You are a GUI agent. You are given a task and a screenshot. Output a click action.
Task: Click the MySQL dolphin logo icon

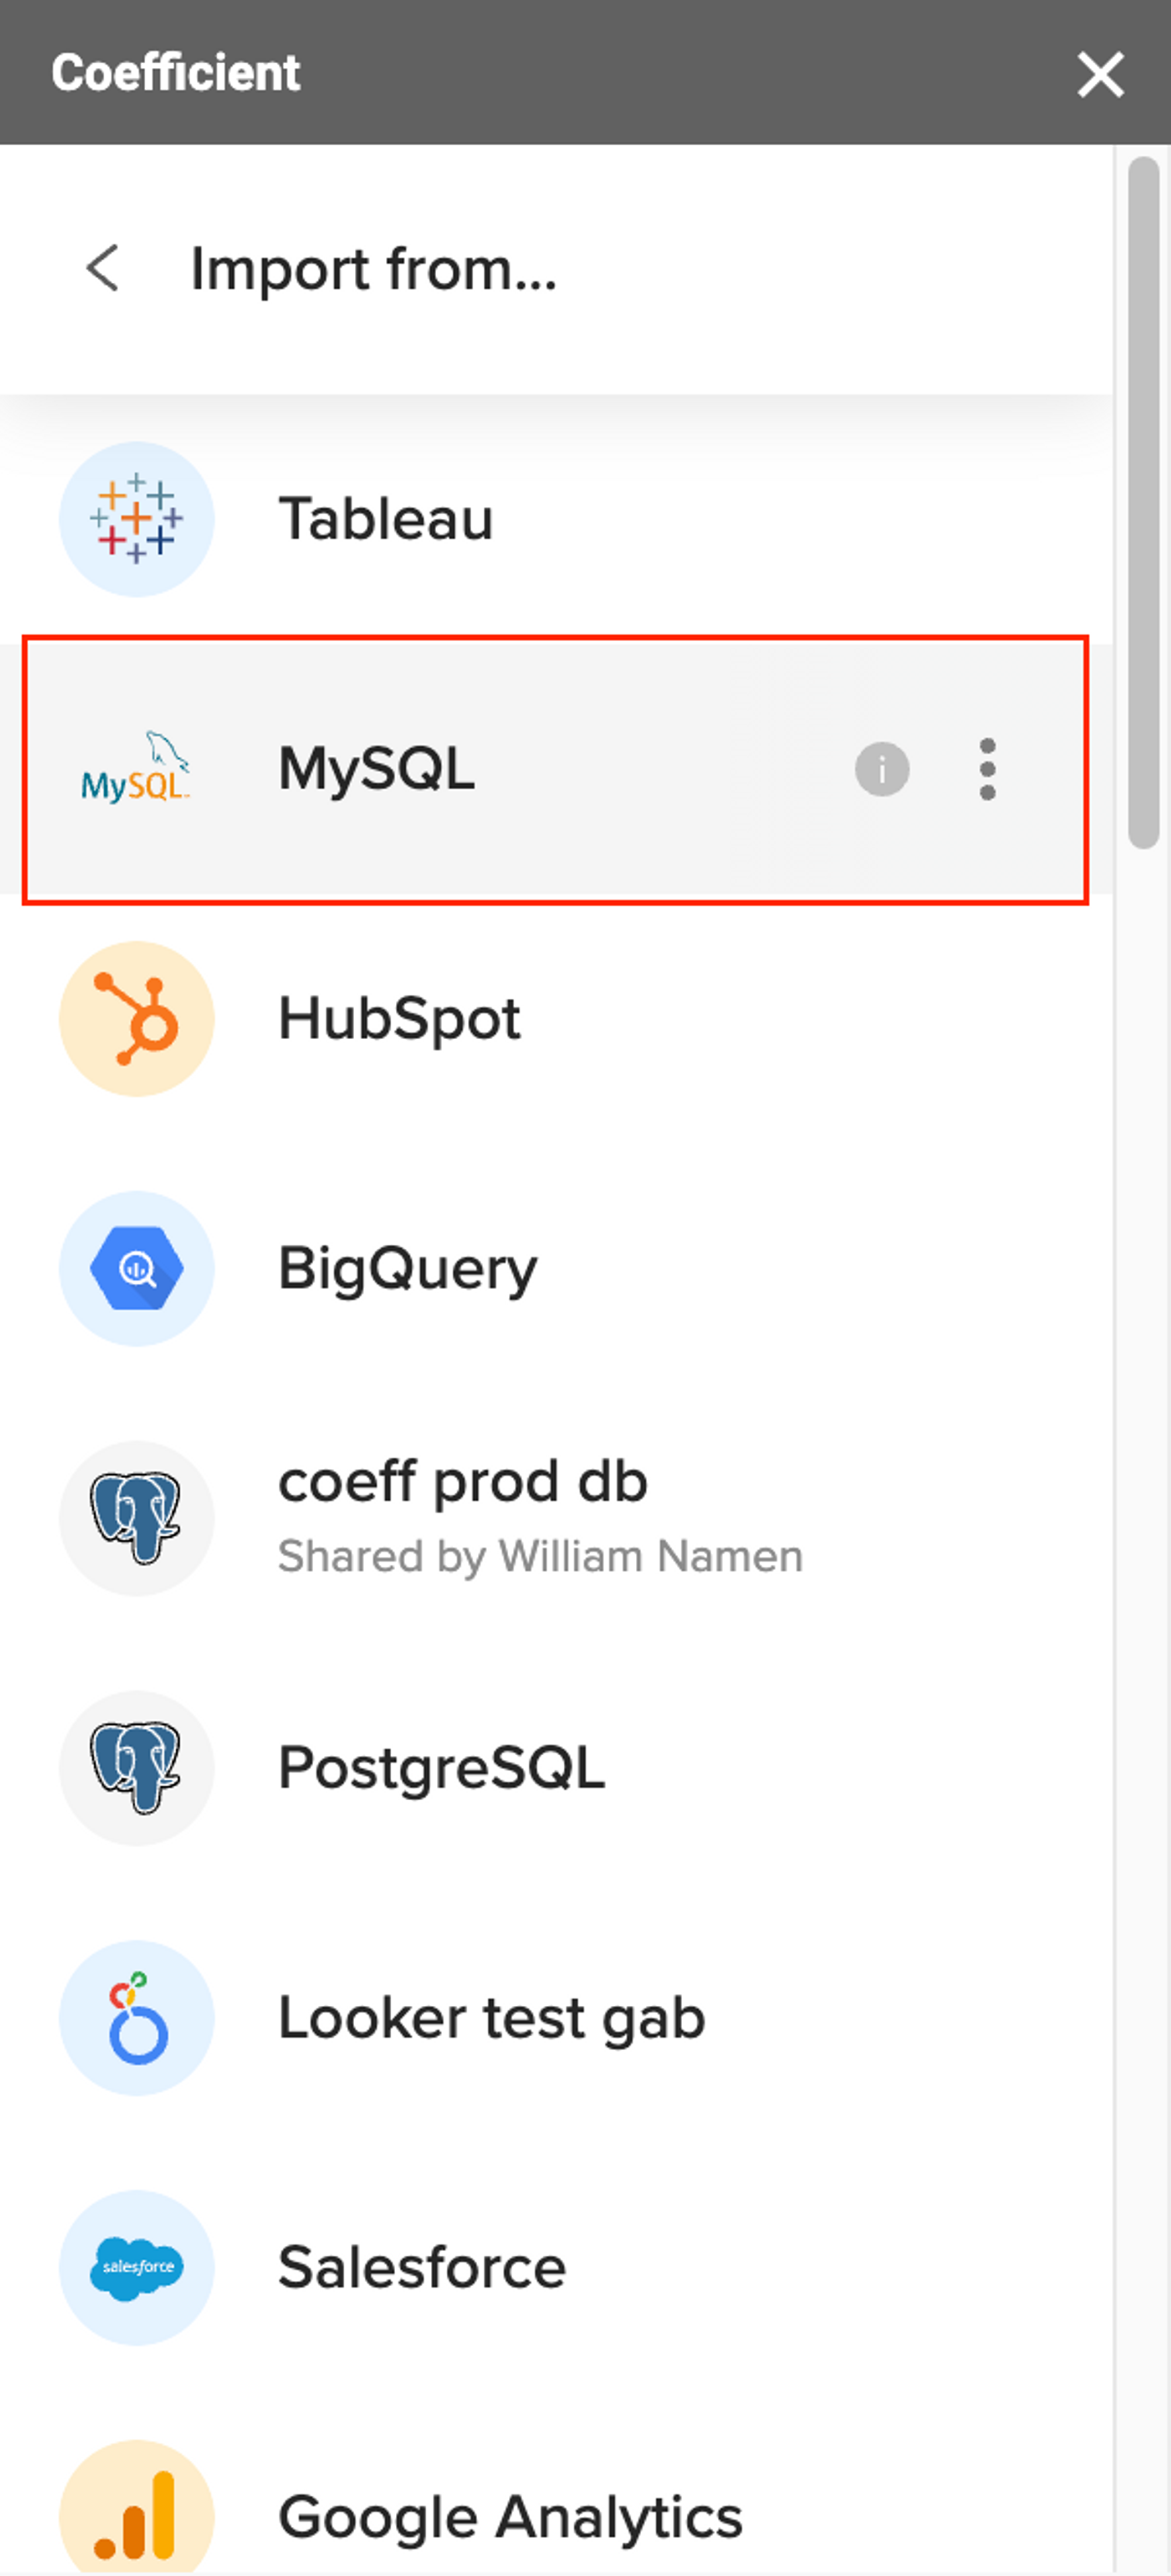137,768
